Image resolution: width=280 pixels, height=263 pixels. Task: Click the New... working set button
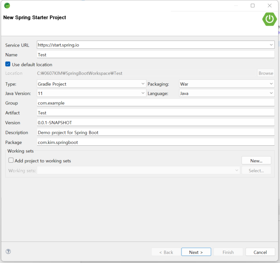(256, 160)
